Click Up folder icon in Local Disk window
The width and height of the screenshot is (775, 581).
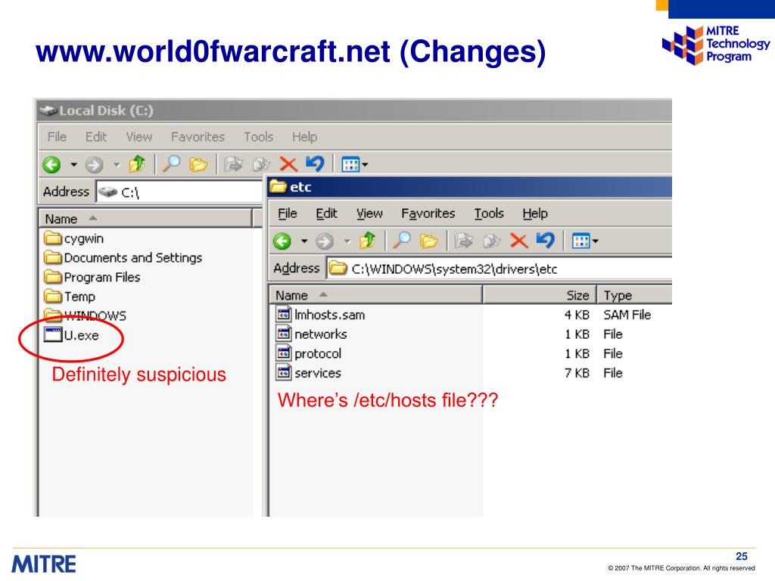click(x=137, y=164)
